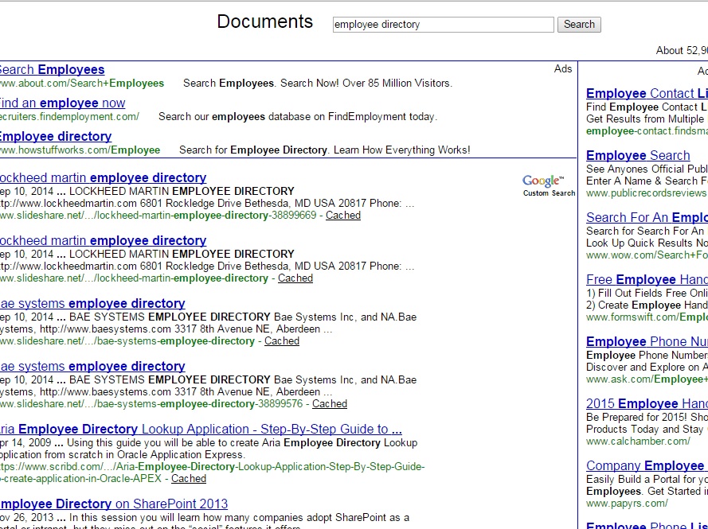This screenshot has height=529, width=708.
Task: Click recruiters.findemployment.com URL text
Action: tap(69, 116)
